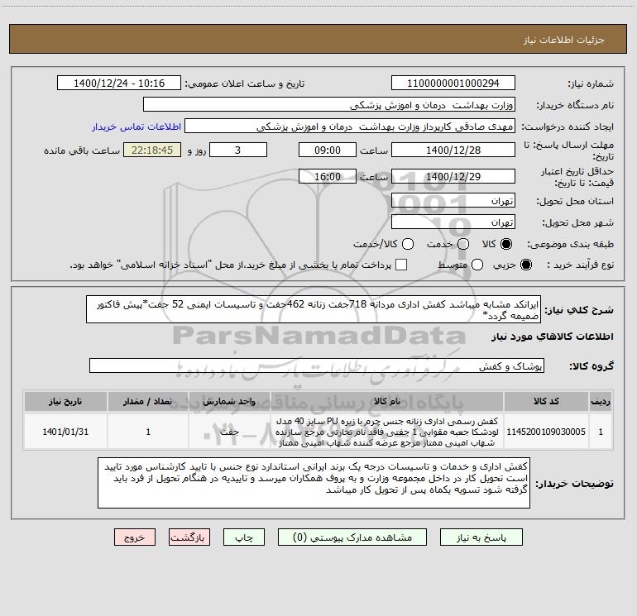The height and width of the screenshot is (616, 637).
Task: Click the بازگشت back button
Action: click(189, 537)
